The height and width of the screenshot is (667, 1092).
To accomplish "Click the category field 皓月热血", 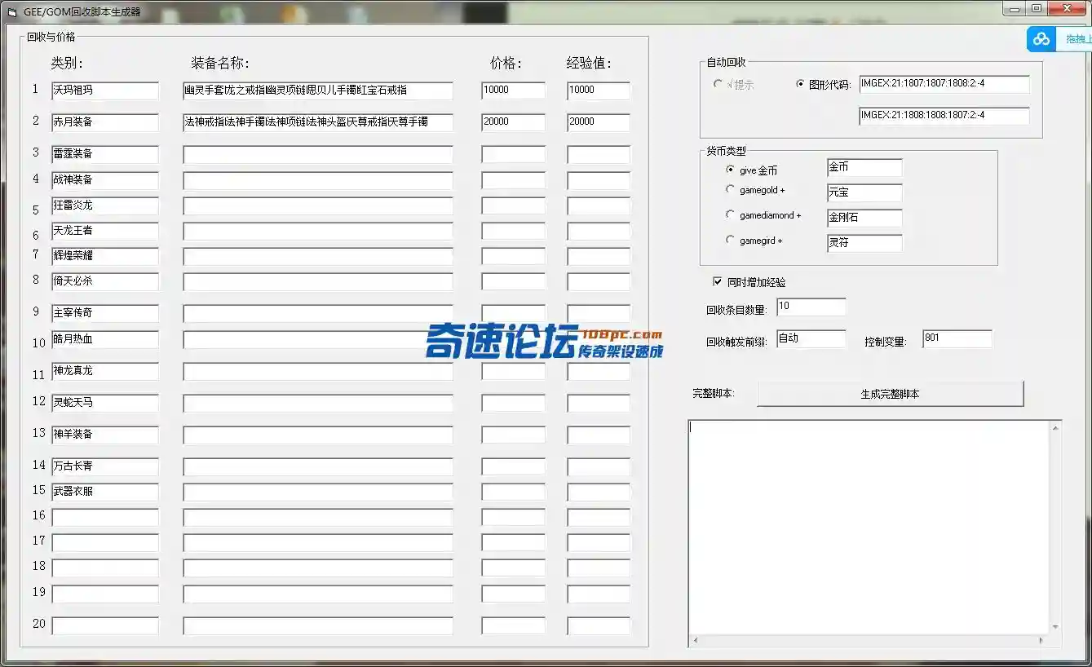I will tap(105, 339).
